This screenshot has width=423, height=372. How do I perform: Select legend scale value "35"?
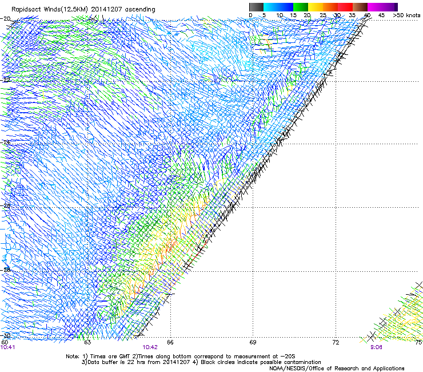[x=352, y=15]
